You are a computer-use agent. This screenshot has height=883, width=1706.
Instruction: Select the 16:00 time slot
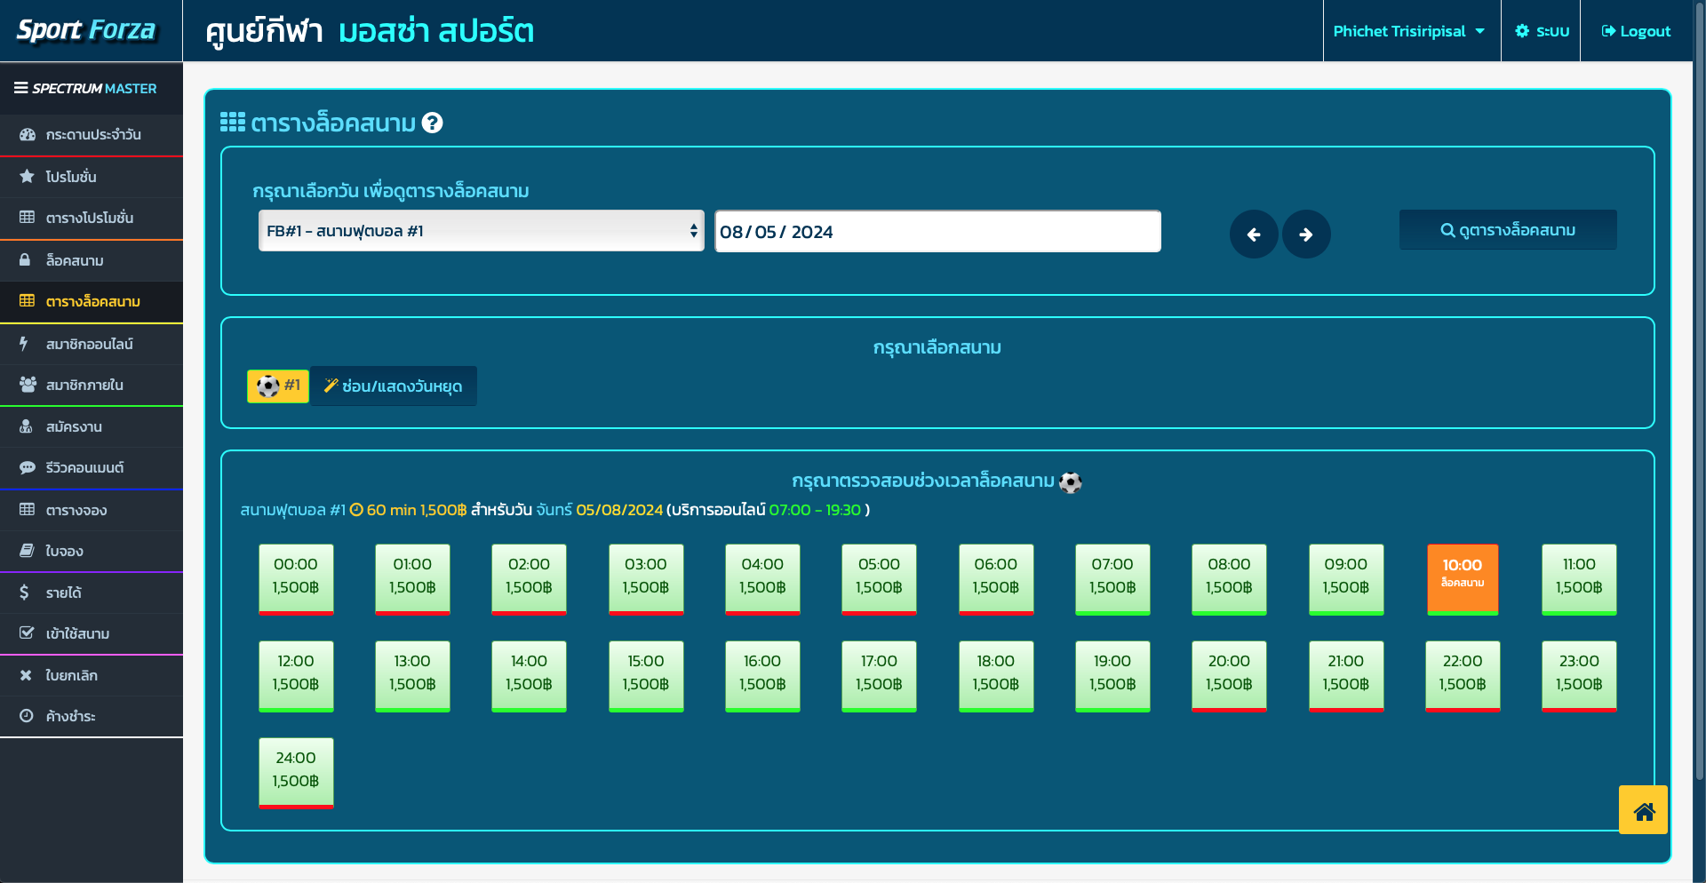pos(762,675)
